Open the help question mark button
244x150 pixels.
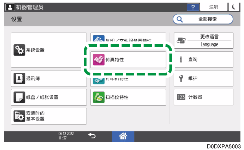193,7
